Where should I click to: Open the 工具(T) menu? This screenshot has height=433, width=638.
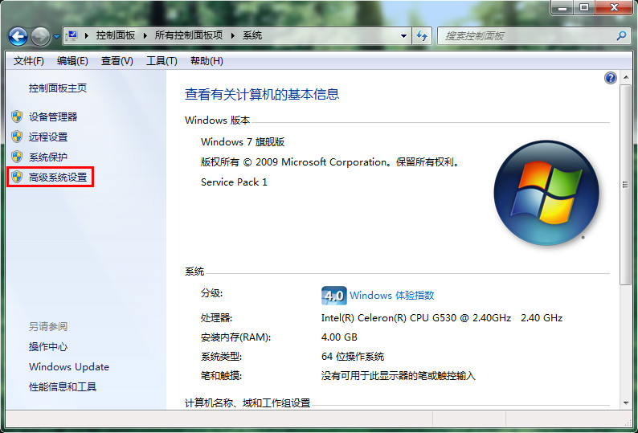tap(162, 61)
